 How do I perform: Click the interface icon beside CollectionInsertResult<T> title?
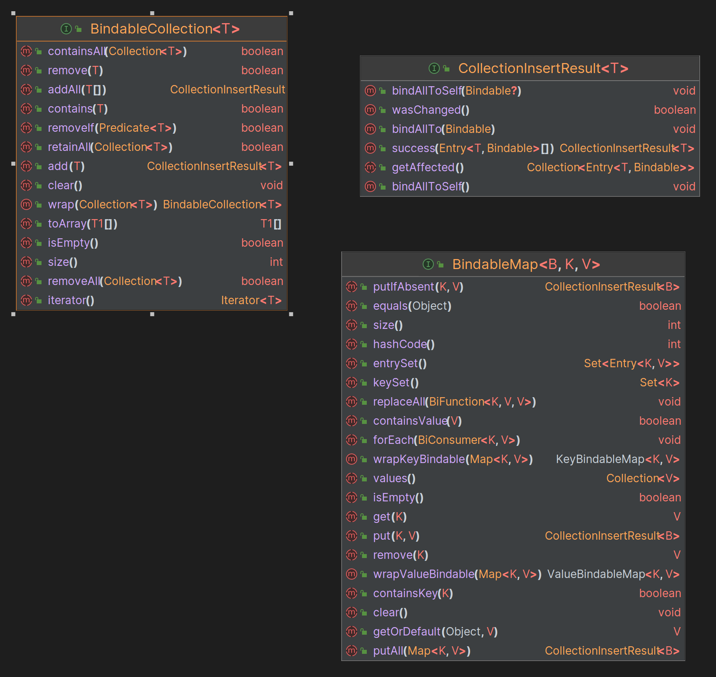pyautogui.click(x=434, y=68)
